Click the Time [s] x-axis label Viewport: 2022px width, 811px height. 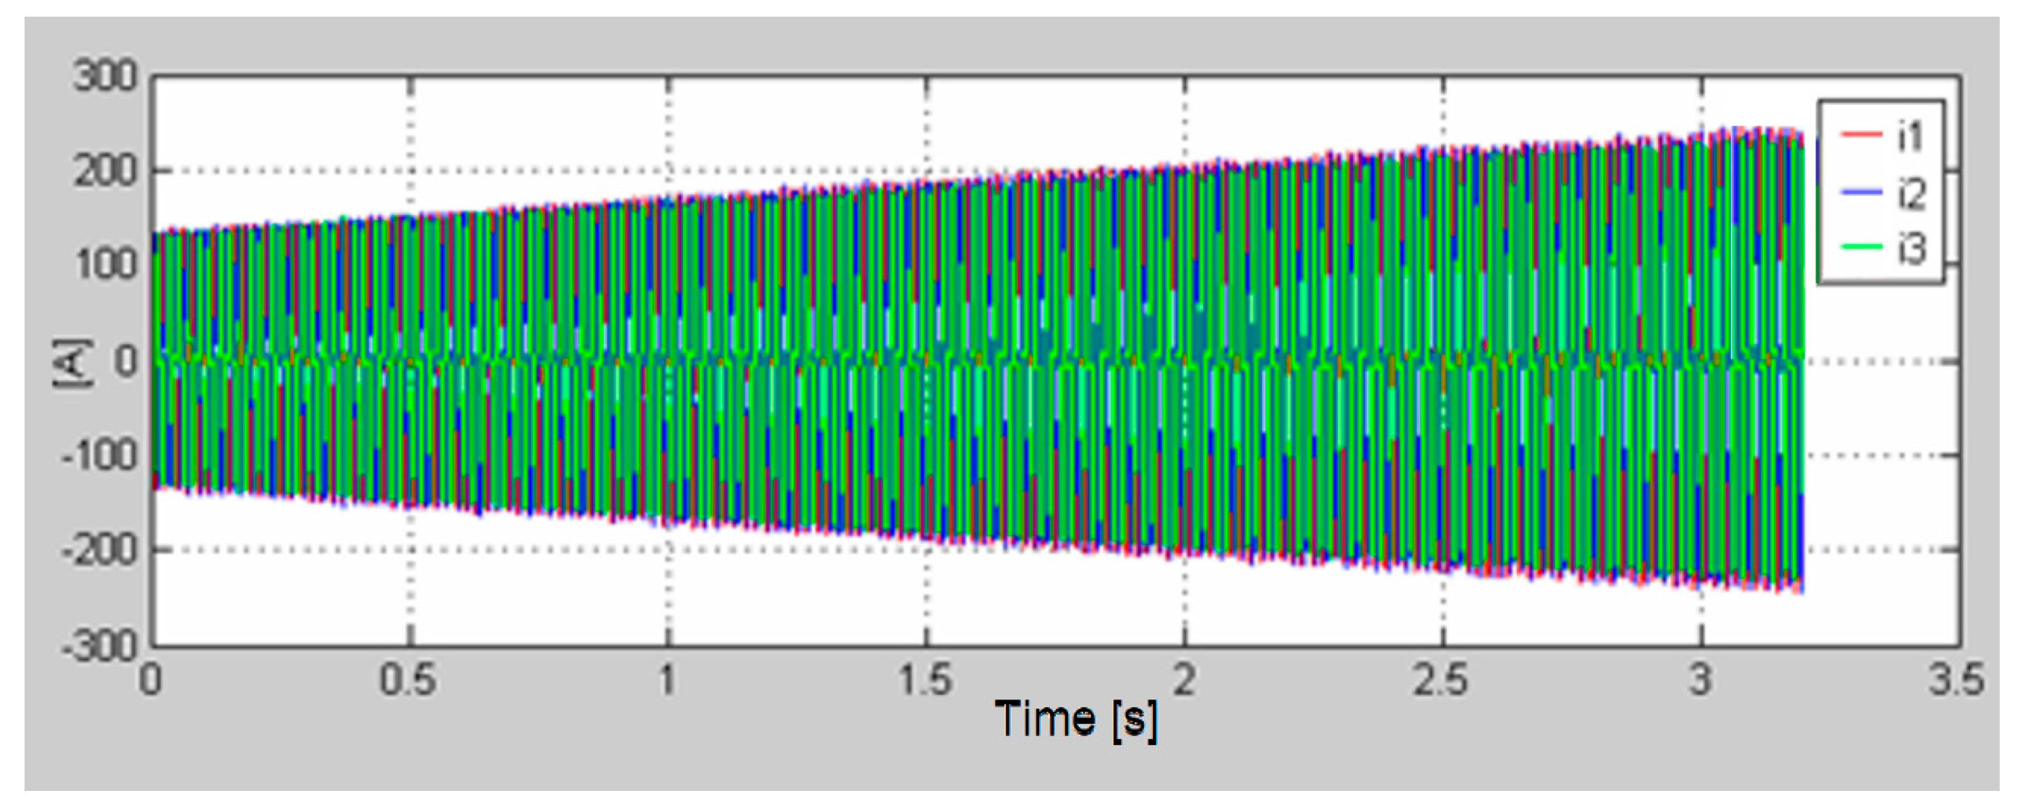click(1075, 718)
